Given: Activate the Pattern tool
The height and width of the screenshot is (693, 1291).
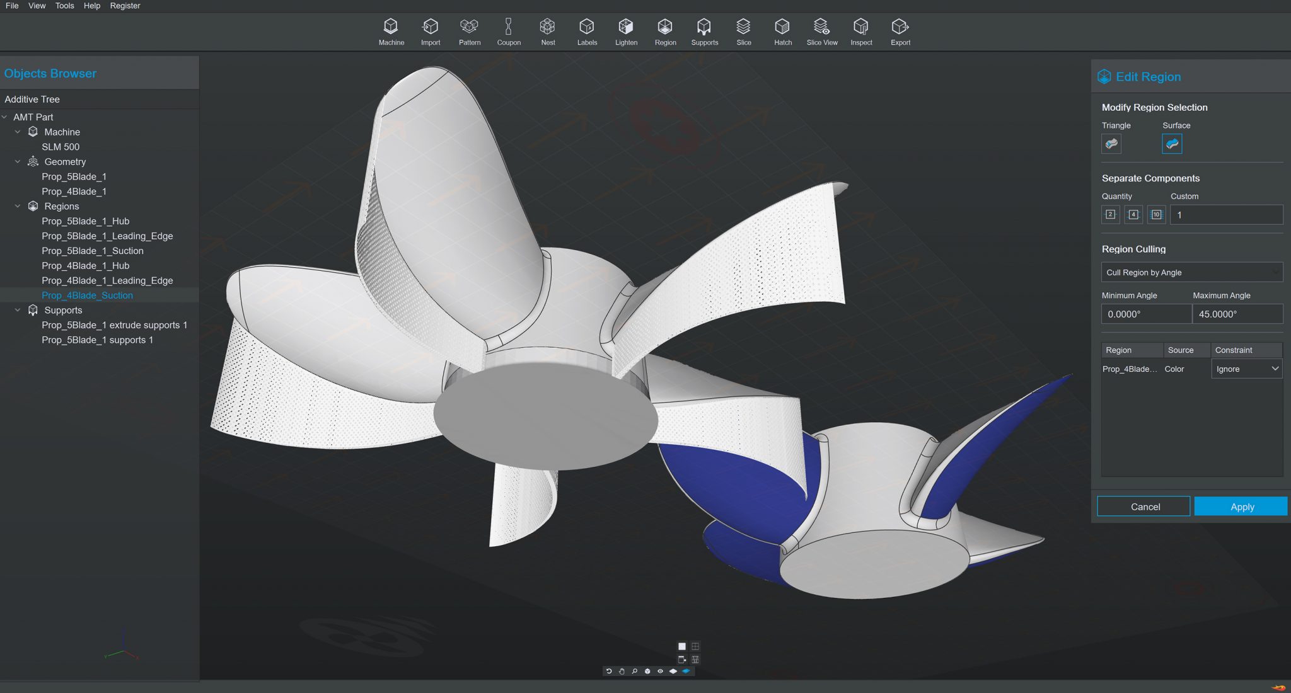Looking at the screenshot, I should point(470,31).
